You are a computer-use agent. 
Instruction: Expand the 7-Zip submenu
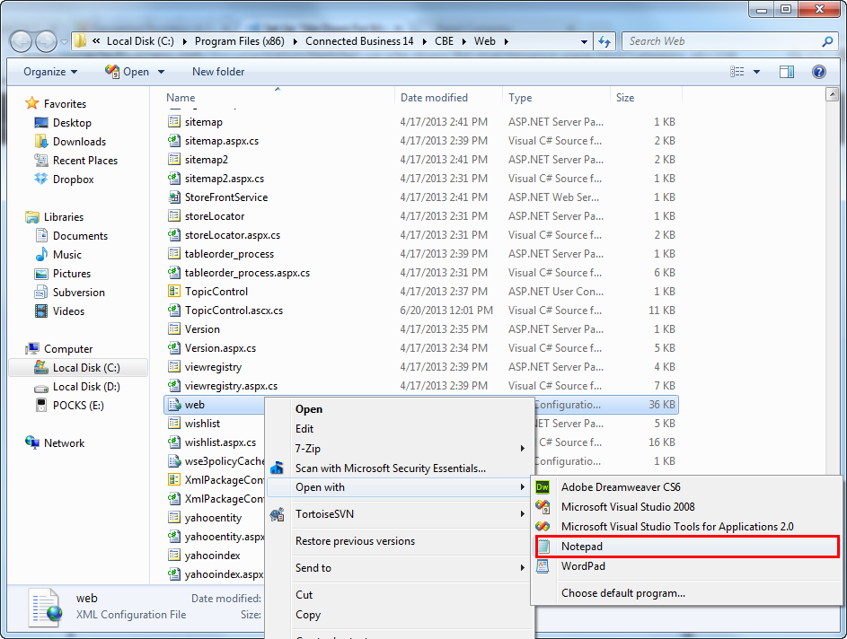coord(522,449)
